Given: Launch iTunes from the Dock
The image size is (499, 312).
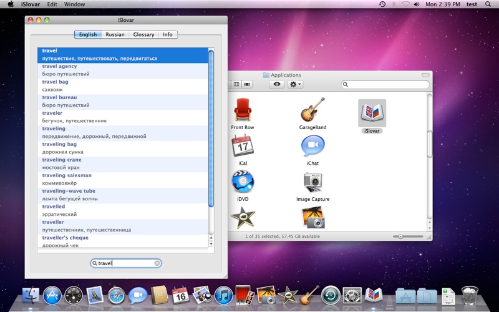Looking at the screenshot, I should pos(223,295).
